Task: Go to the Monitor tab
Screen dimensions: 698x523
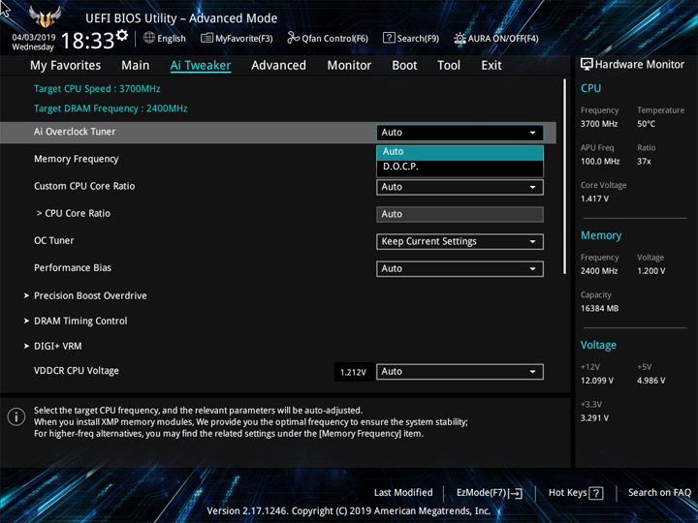Action: click(349, 66)
